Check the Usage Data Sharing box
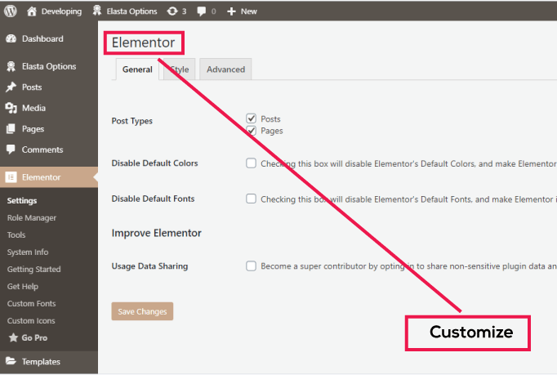 252,266
